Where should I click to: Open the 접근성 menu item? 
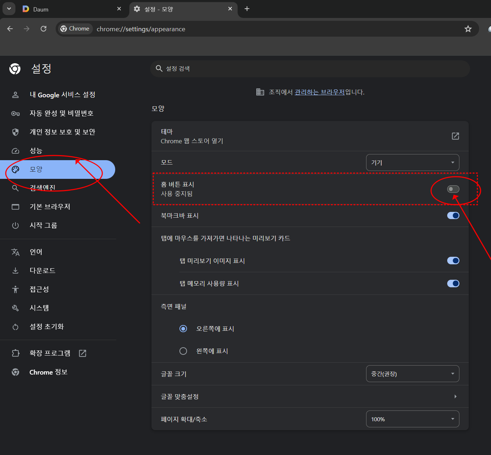coord(58,289)
